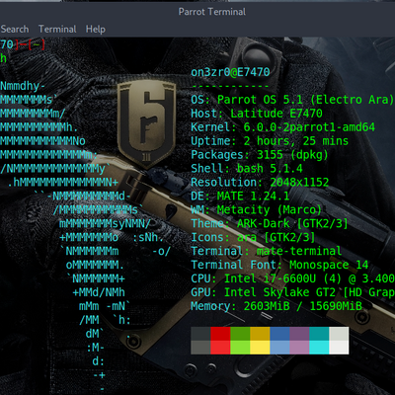This screenshot has height=395, width=395.
Task: Click the Parrot Terminal title bar text
Action: tap(212, 12)
